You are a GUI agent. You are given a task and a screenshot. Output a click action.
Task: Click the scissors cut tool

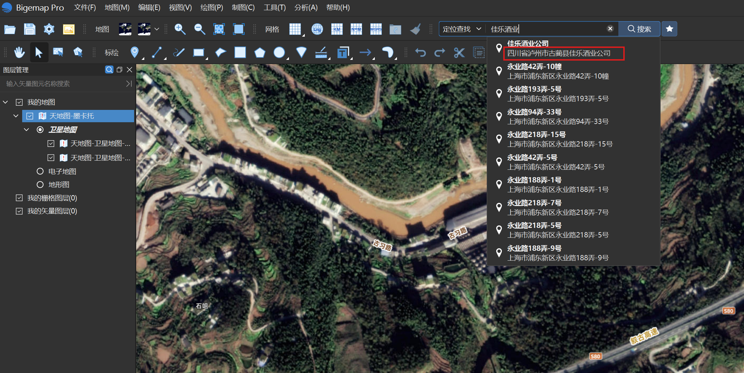459,53
